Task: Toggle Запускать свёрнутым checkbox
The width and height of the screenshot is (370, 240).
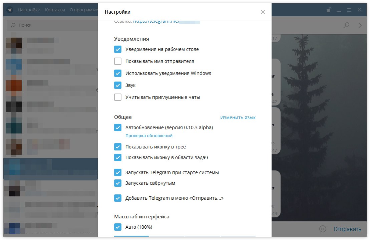Action: 118,183
